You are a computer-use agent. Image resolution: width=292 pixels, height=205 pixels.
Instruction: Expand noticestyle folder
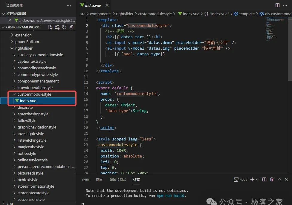15,153
